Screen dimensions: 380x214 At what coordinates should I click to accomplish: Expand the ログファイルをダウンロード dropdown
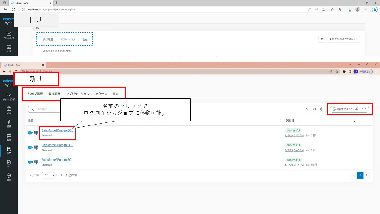343,39
